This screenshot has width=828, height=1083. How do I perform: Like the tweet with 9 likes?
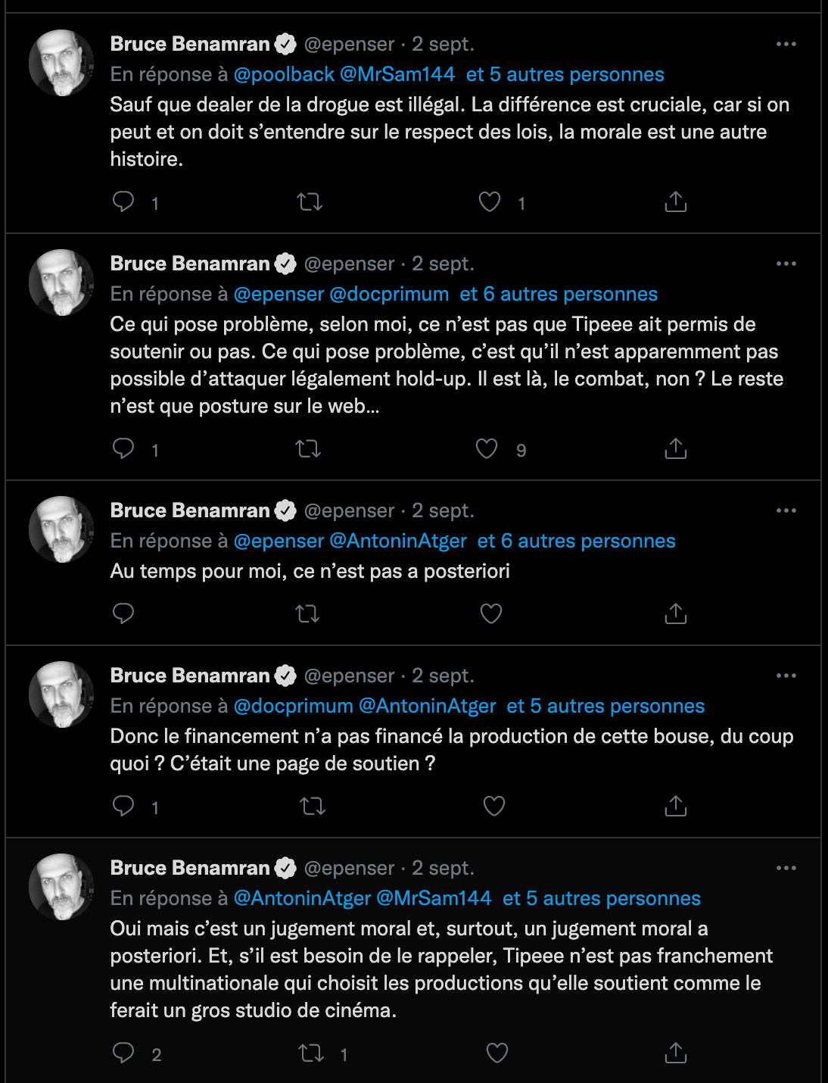coord(487,449)
